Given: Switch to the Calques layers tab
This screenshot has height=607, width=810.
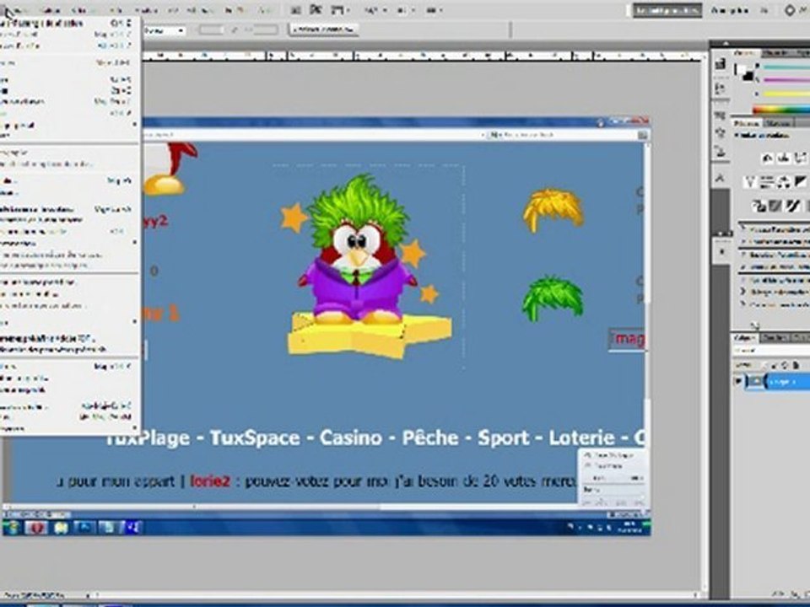Looking at the screenshot, I should (x=744, y=338).
